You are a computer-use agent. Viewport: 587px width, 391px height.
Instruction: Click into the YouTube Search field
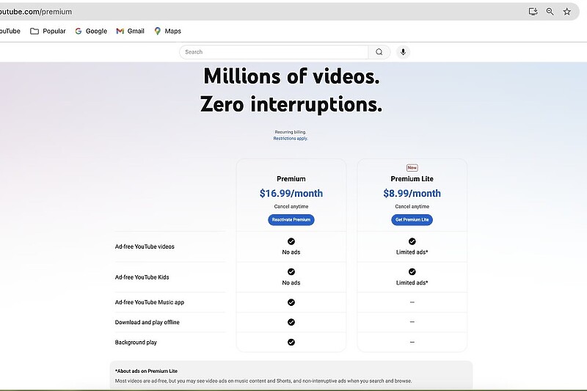tap(274, 52)
